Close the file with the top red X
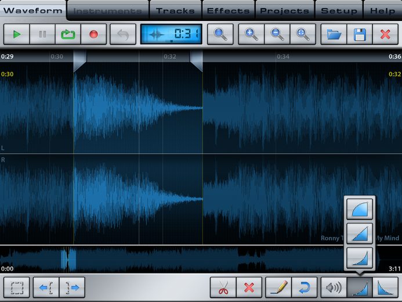 point(385,34)
